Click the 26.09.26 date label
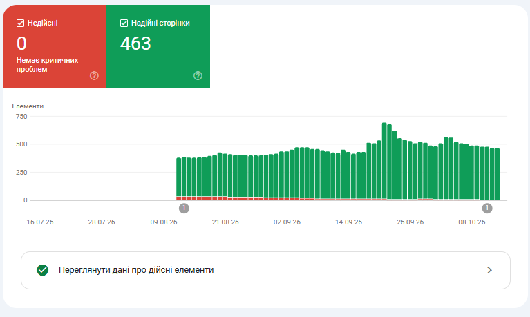 [410, 222]
